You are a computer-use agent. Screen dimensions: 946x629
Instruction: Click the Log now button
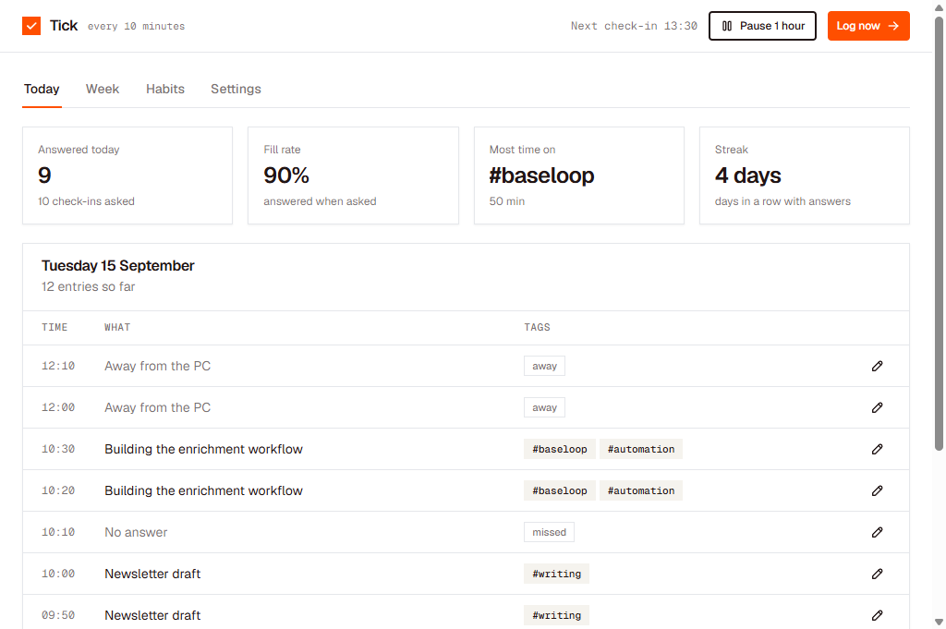[868, 26]
